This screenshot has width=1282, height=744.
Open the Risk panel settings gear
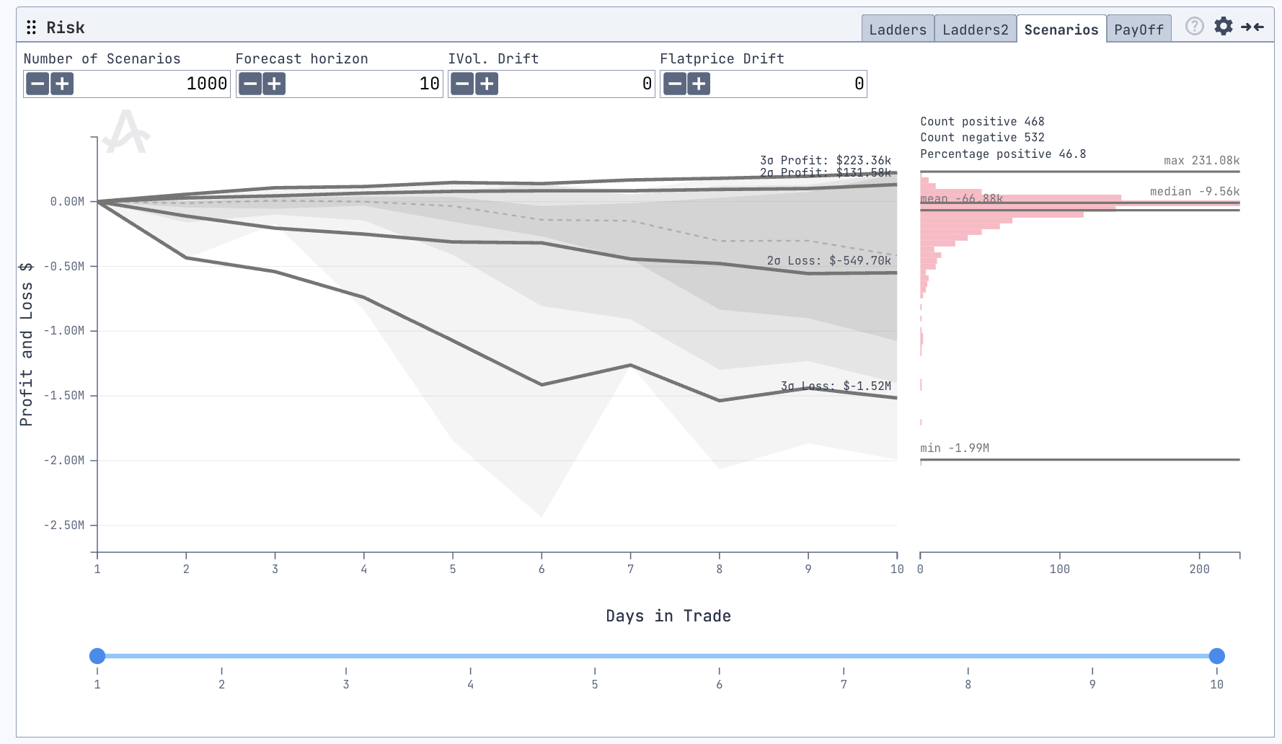coord(1224,27)
